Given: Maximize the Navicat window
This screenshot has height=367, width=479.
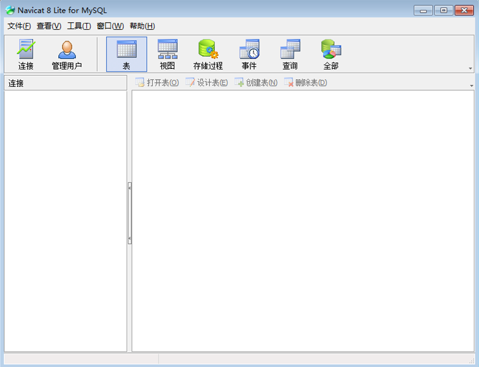Looking at the screenshot, I should [443, 10].
